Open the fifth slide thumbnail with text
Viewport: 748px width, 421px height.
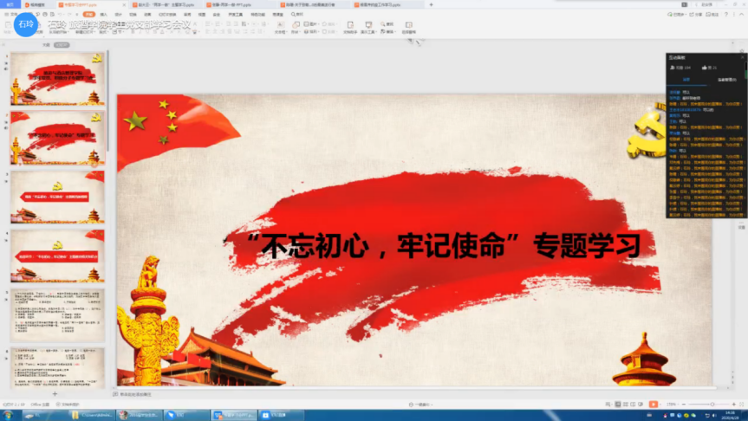(58, 314)
